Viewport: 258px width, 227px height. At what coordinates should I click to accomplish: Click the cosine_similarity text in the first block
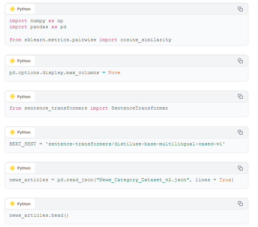(146, 40)
